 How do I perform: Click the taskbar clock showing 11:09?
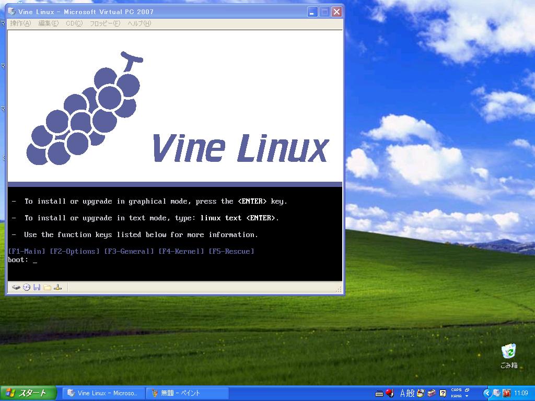[x=521, y=393]
